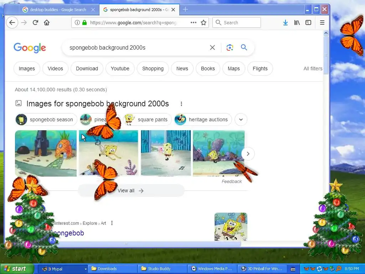Select the Download filter chip
The image size is (365, 274).
pyautogui.click(x=87, y=68)
